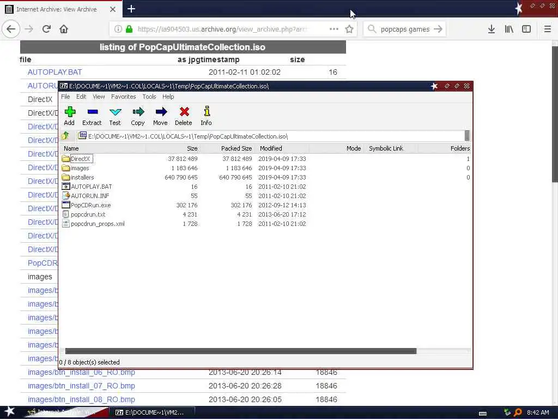This screenshot has width=558, height=419.
Task: Open the 7-Zip View menu
Action: [x=99, y=97]
